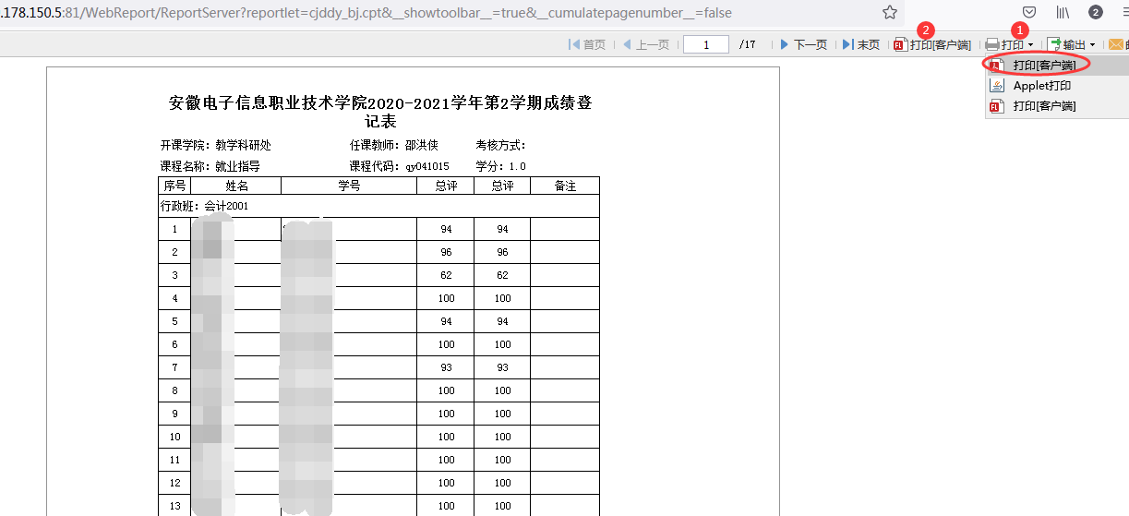Click the toolbar Flash 打印[客户端] button
Screen dimensions: 1129x516
(931, 44)
